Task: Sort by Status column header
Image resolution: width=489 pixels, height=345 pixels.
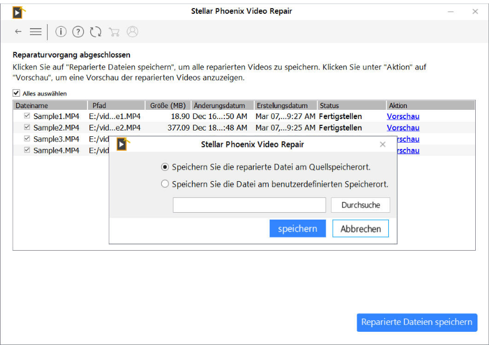Action: (x=352, y=105)
